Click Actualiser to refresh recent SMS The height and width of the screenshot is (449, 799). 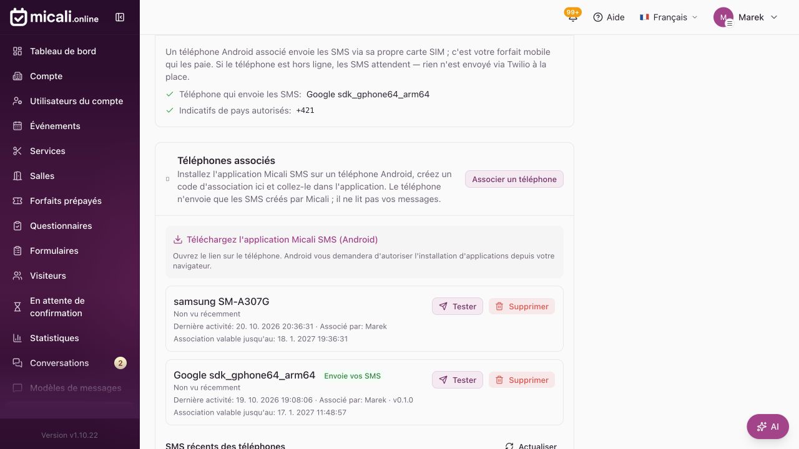[531, 446]
